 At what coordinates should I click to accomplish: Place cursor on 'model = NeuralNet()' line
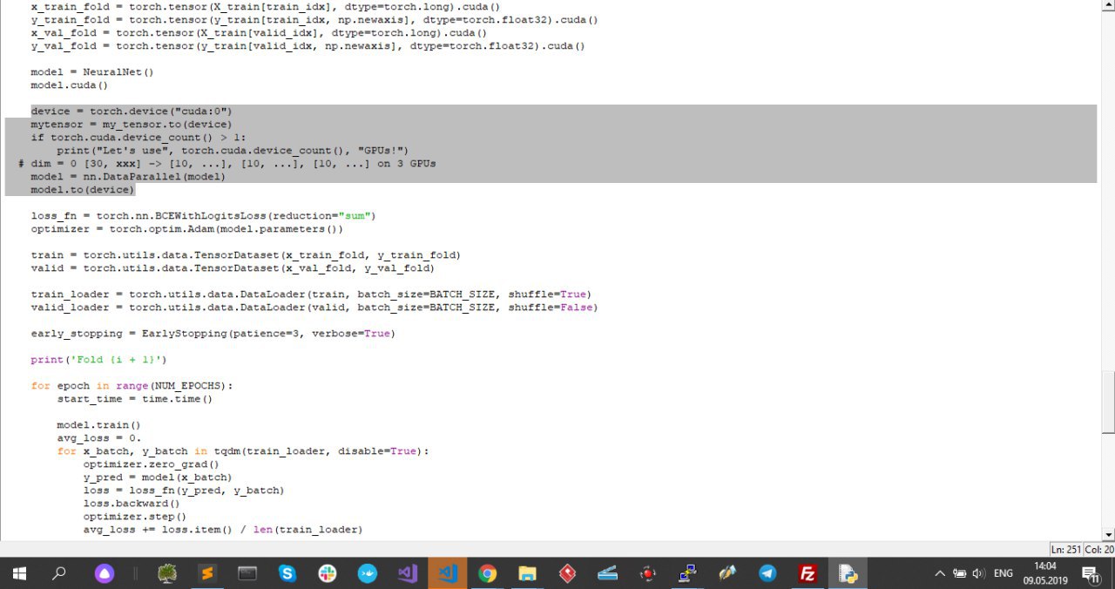tap(92, 72)
